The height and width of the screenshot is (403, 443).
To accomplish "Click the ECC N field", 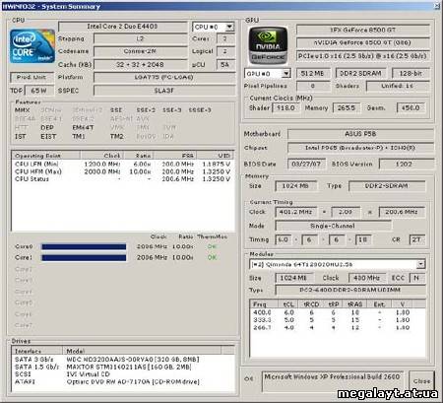I will pos(416,278).
